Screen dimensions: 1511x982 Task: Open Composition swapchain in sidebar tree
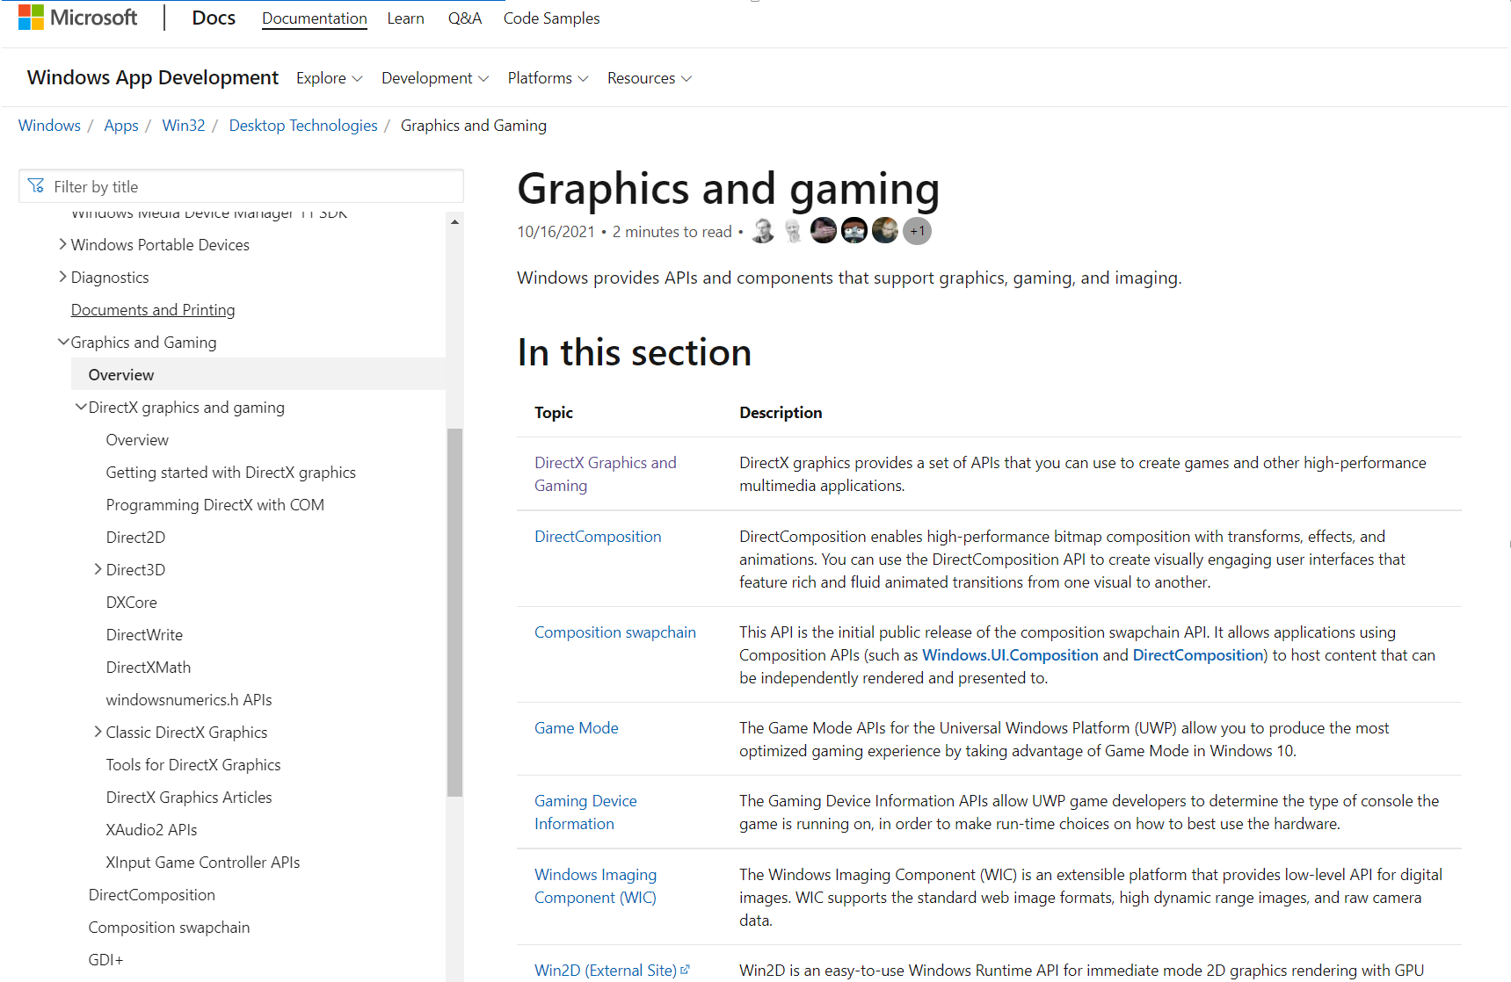point(169,927)
